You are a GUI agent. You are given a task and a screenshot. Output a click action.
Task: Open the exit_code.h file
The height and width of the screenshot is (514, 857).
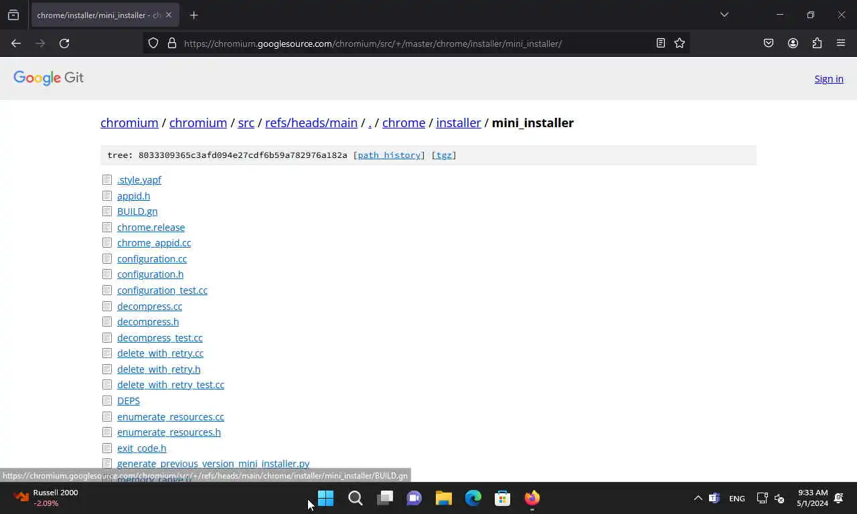[x=141, y=448]
